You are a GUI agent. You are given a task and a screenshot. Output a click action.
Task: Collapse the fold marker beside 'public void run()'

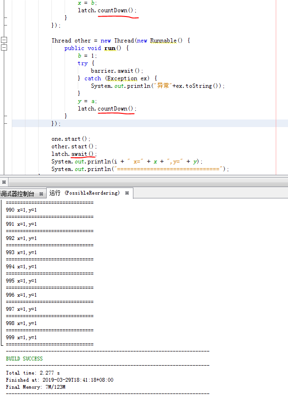(x=4, y=47)
